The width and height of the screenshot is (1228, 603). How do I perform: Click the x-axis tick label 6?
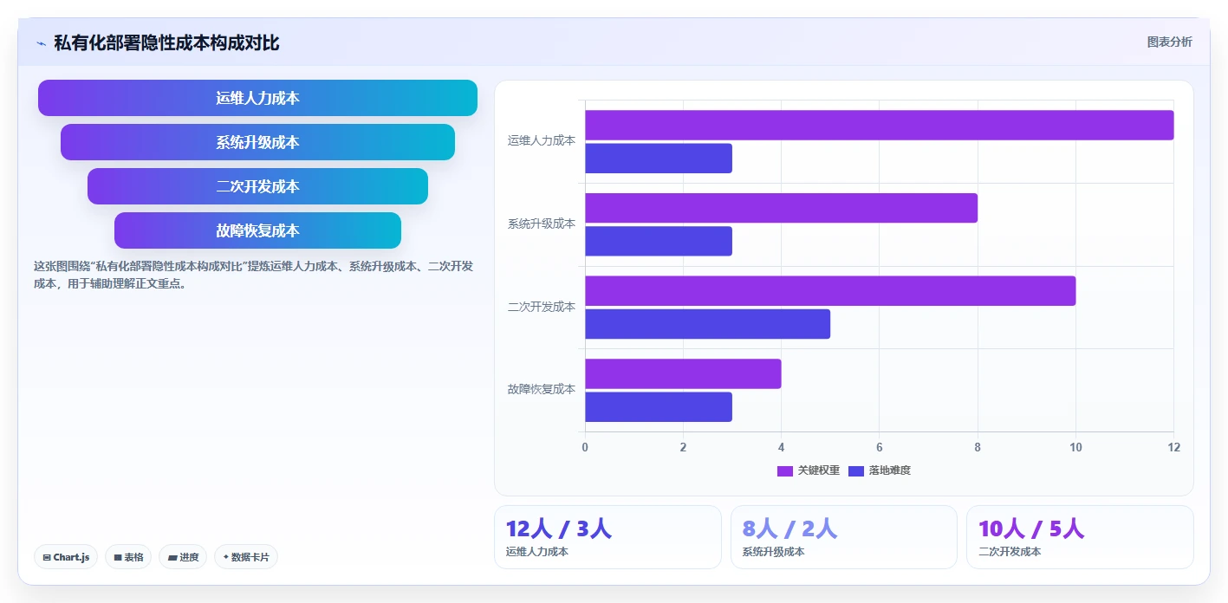tap(880, 447)
